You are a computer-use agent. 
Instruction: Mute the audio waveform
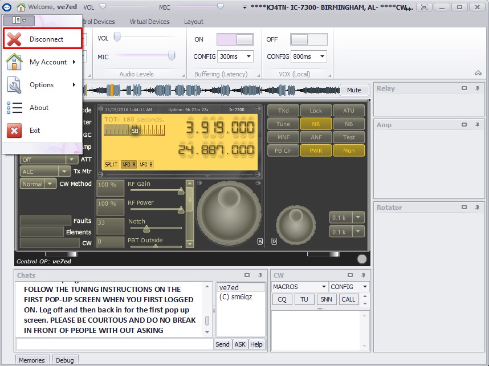click(x=354, y=90)
